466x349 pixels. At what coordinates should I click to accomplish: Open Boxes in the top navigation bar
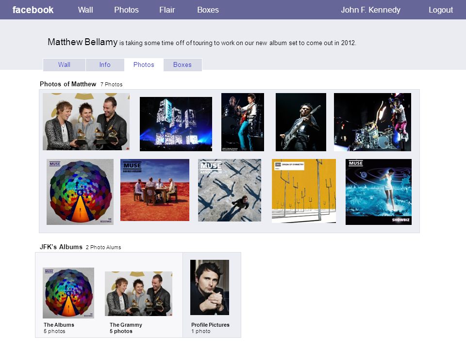click(x=208, y=10)
